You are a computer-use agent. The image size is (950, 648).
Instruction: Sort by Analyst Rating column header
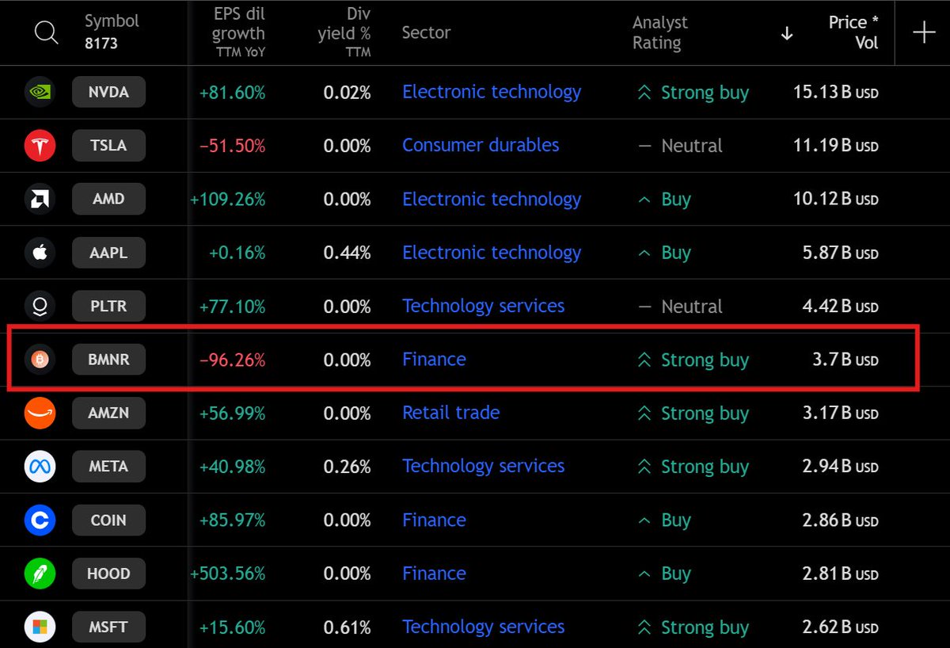click(660, 32)
